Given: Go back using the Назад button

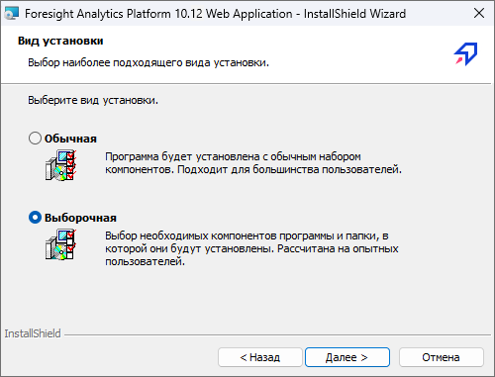Looking at the screenshot, I should click(x=260, y=357).
